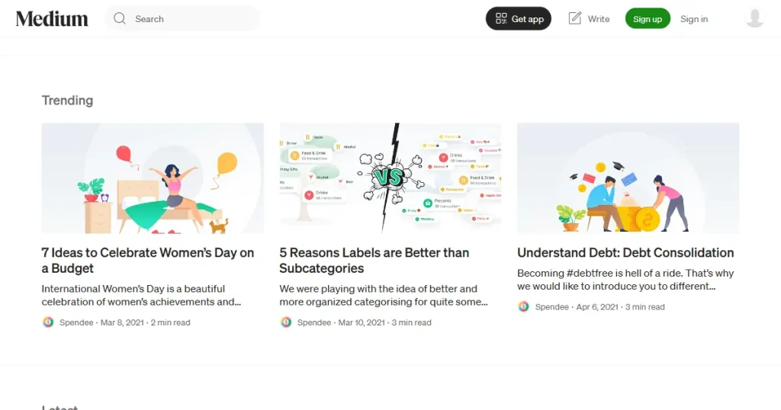Click '2 min read' text
The width and height of the screenshot is (781, 410).
tap(170, 322)
